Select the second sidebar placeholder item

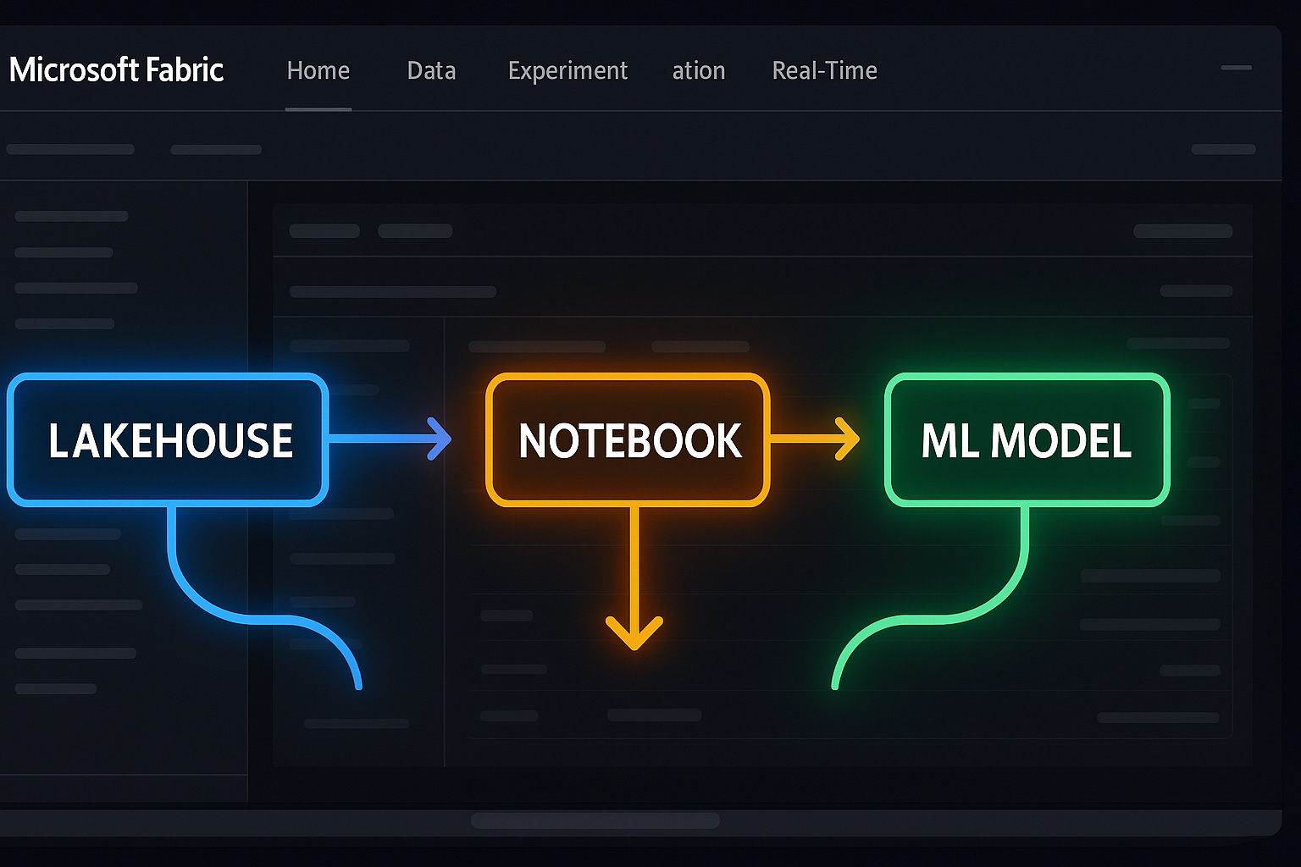click(x=64, y=251)
